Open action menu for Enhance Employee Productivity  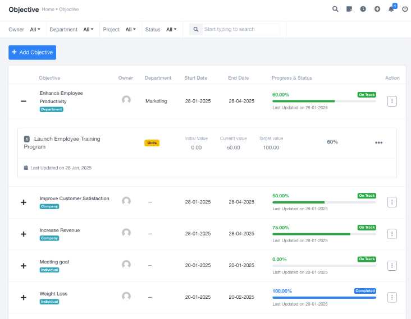[x=392, y=101]
